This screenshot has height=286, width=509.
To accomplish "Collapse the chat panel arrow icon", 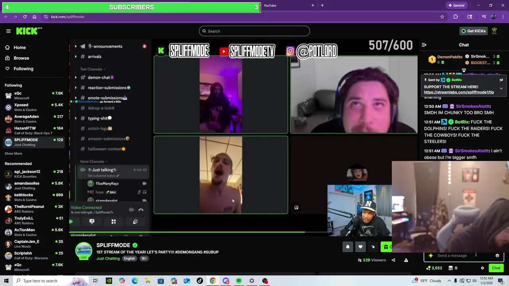I will coord(424,45).
